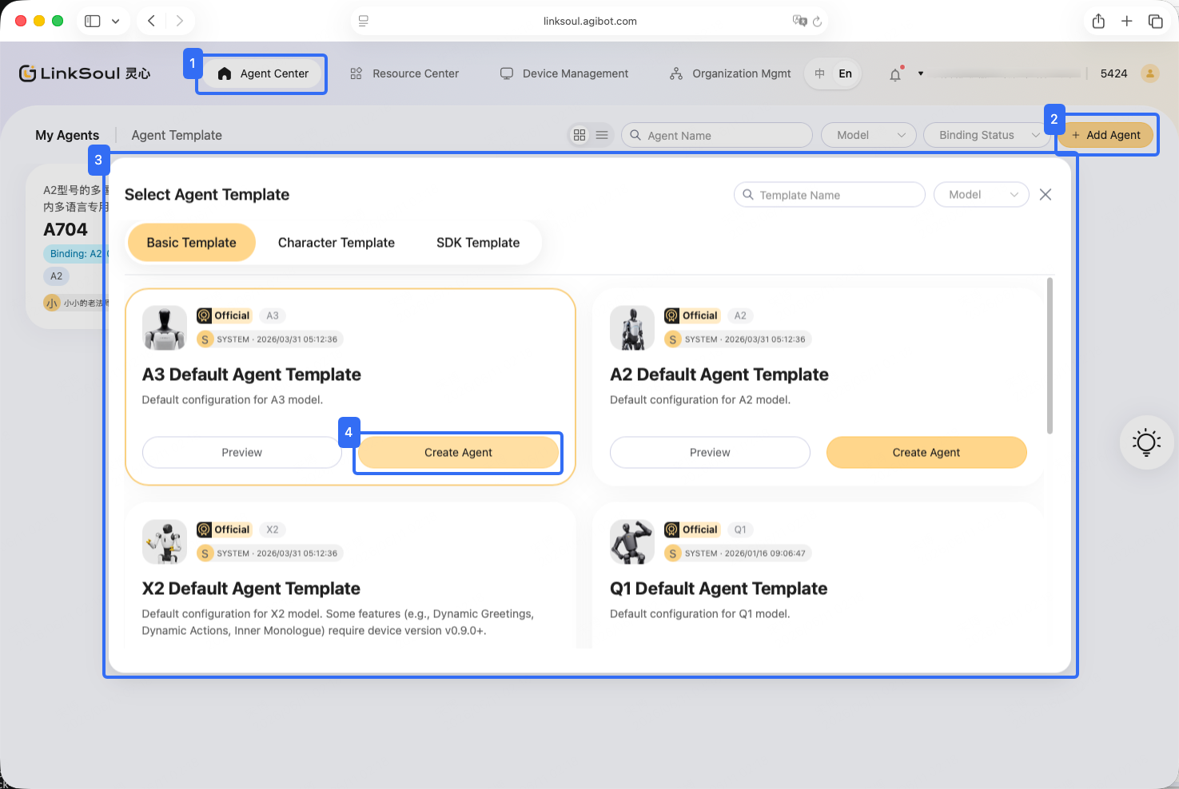The width and height of the screenshot is (1179, 789).
Task: Switch to grid view
Action: tap(580, 135)
